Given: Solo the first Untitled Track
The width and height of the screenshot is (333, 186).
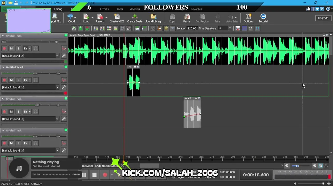Looking at the screenshot, I should click(x=18, y=49).
